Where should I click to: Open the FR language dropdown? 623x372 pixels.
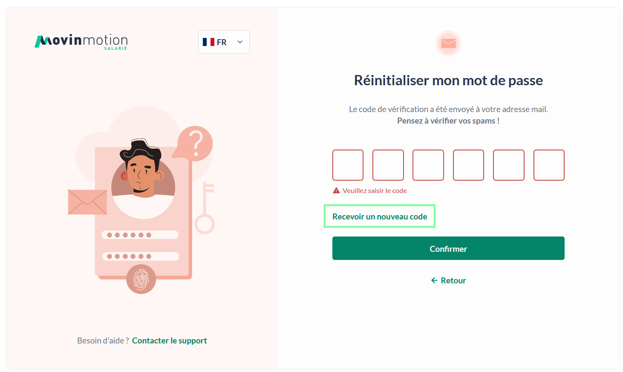tap(223, 42)
